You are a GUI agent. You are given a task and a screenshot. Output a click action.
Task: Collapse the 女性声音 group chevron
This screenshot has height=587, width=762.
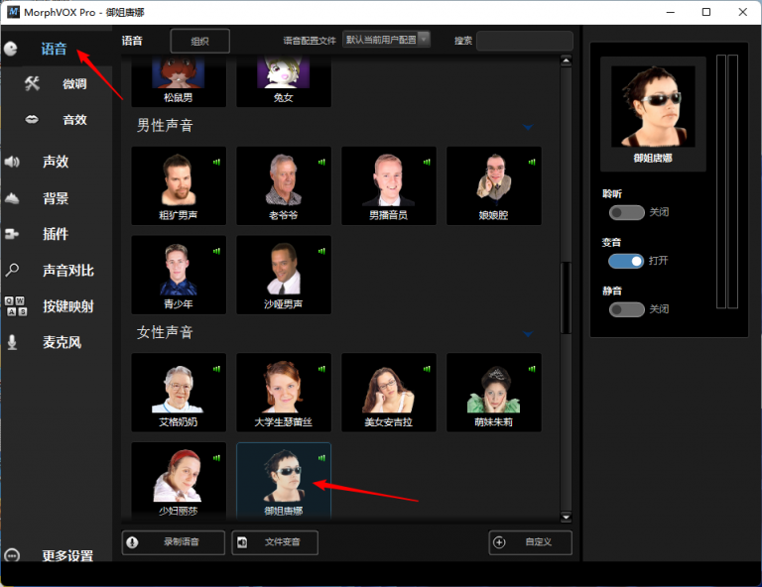pos(528,334)
